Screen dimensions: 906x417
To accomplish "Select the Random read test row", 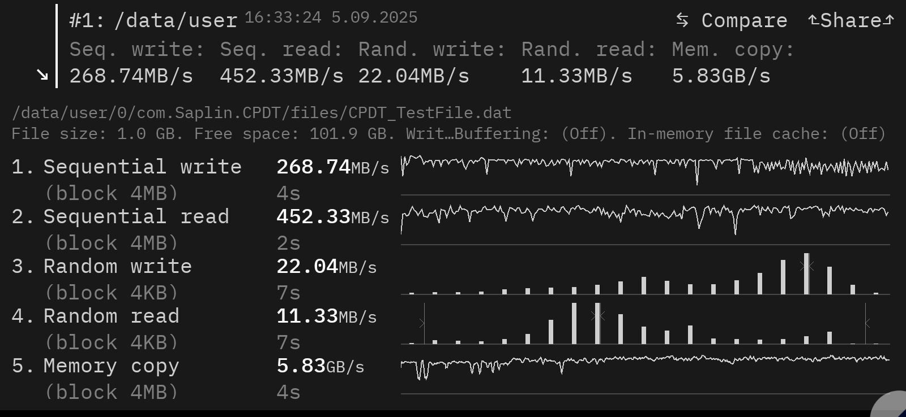I will [451, 329].
